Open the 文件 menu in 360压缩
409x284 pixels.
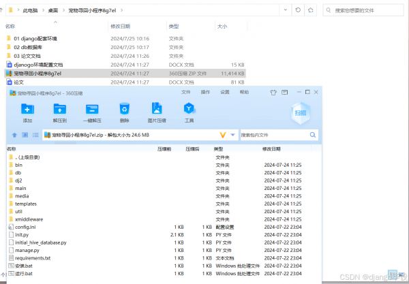click(185, 92)
